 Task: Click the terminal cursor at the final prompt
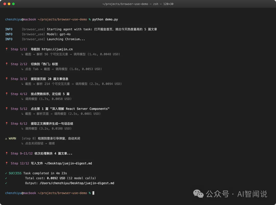tap(93, 193)
